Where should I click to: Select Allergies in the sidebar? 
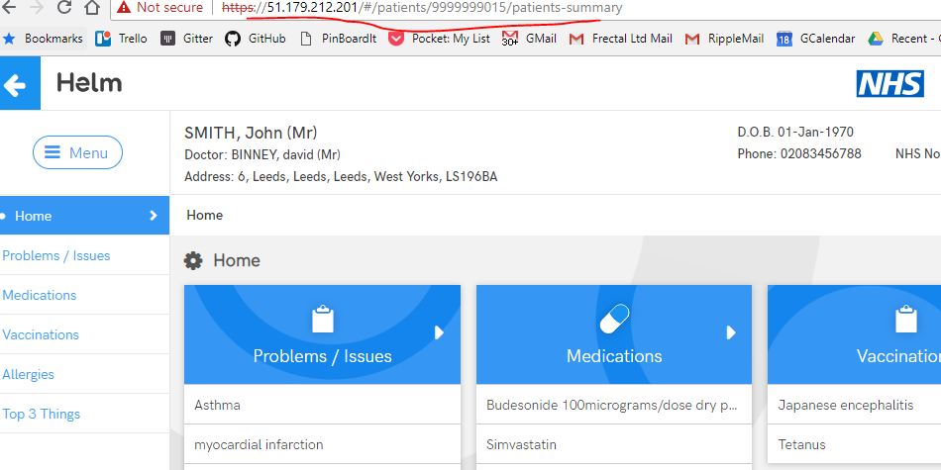(28, 374)
